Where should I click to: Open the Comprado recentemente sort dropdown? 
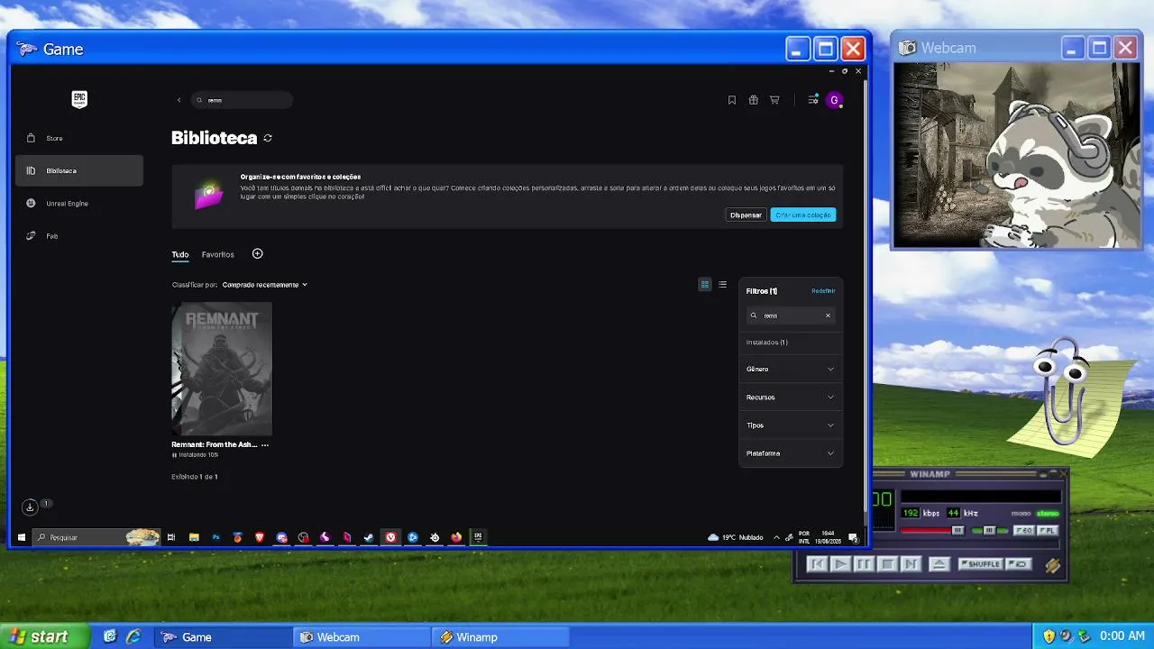coord(265,285)
